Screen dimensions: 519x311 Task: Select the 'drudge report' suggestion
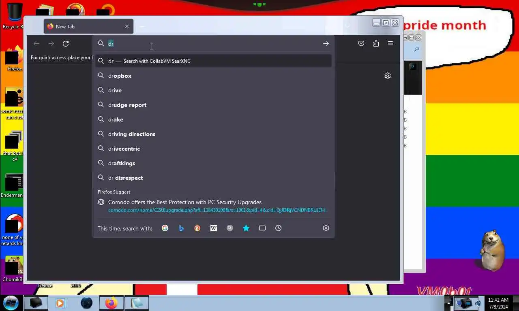tap(214, 105)
